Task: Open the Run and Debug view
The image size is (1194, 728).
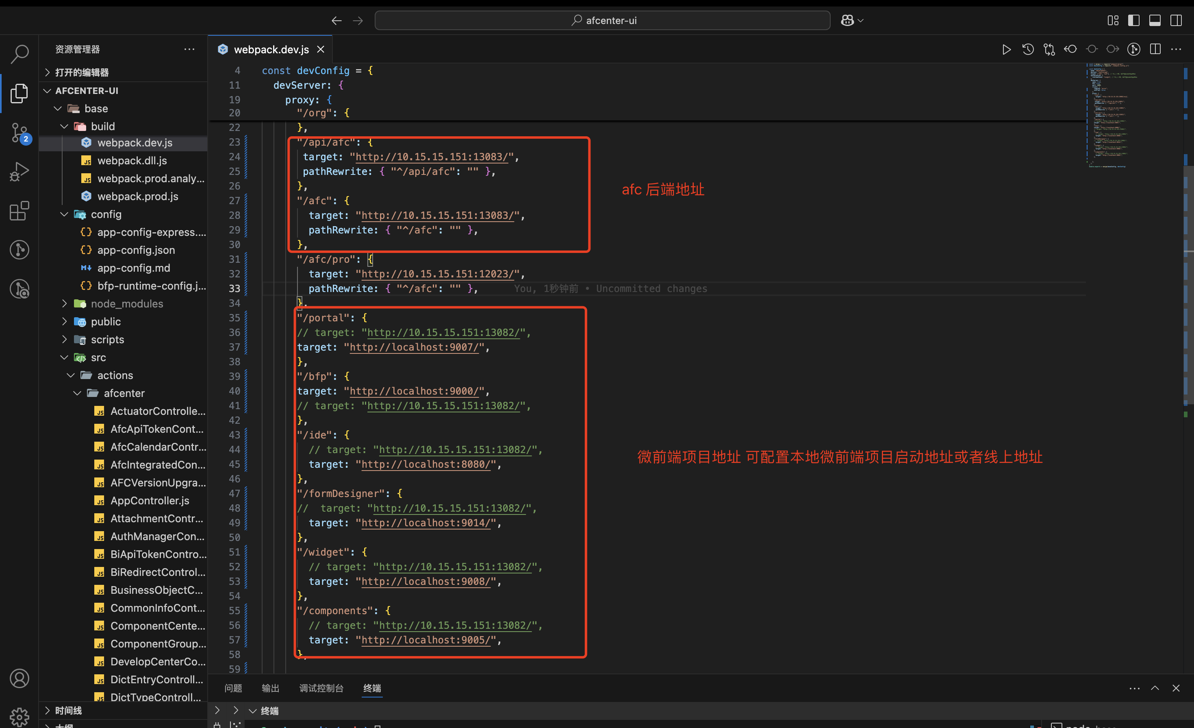Action: 20,171
